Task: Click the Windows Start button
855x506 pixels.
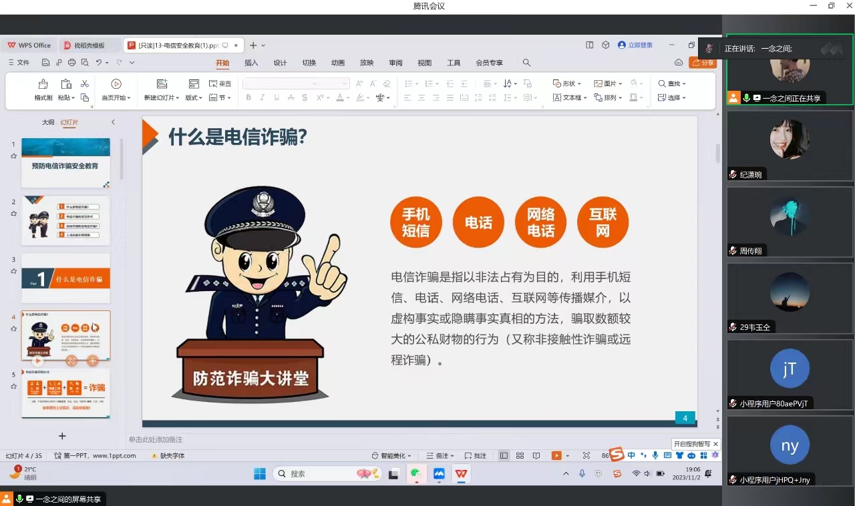Action: coord(260,473)
